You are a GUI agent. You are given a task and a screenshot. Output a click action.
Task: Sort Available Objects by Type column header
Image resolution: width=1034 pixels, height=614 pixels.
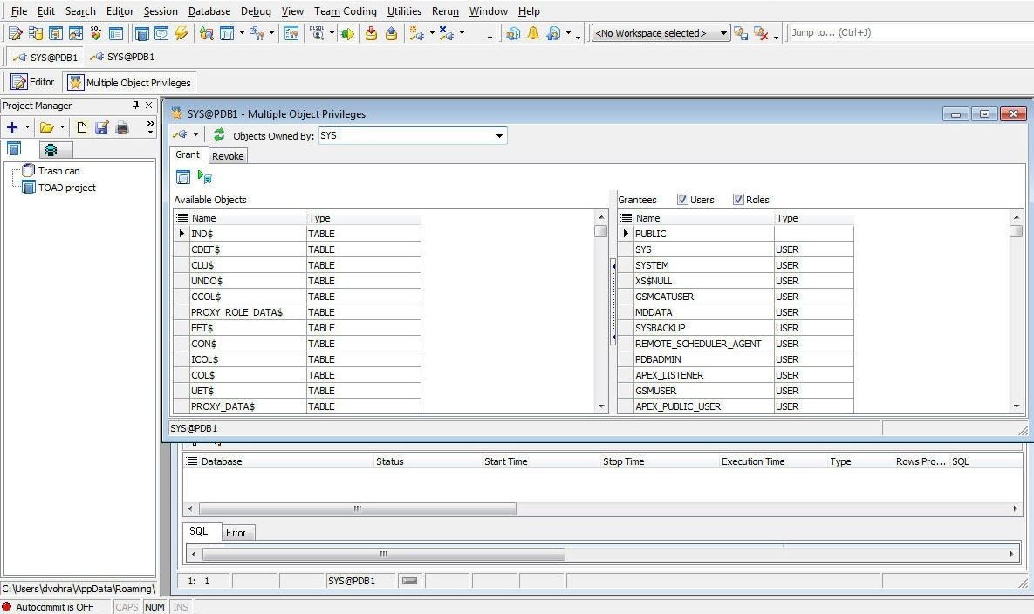click(x=363, y=217)
